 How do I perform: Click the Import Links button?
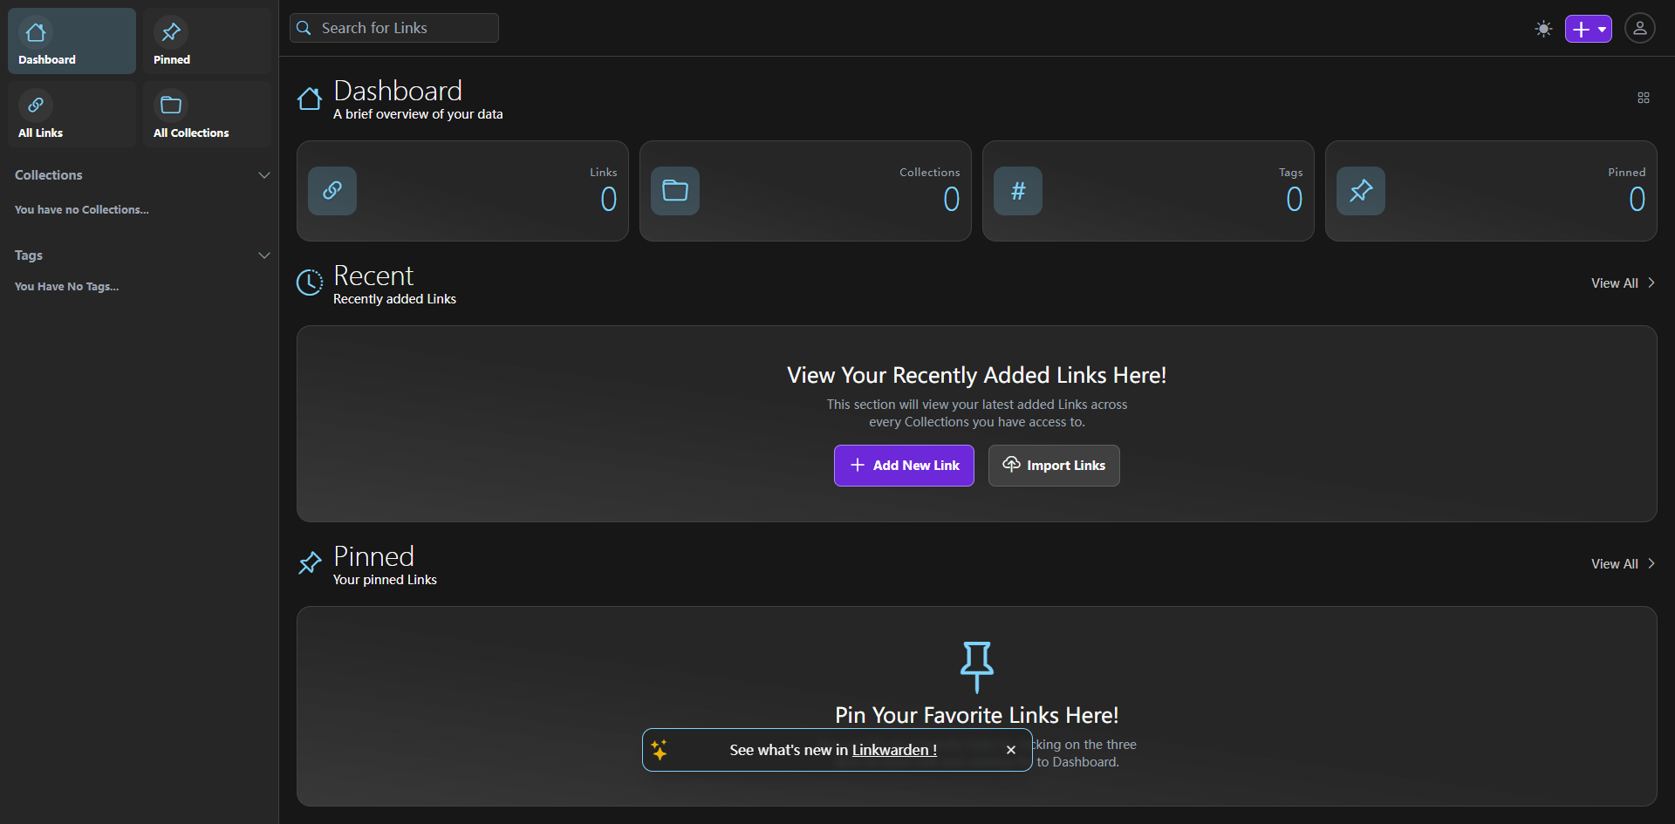[x=1054, y=466]
